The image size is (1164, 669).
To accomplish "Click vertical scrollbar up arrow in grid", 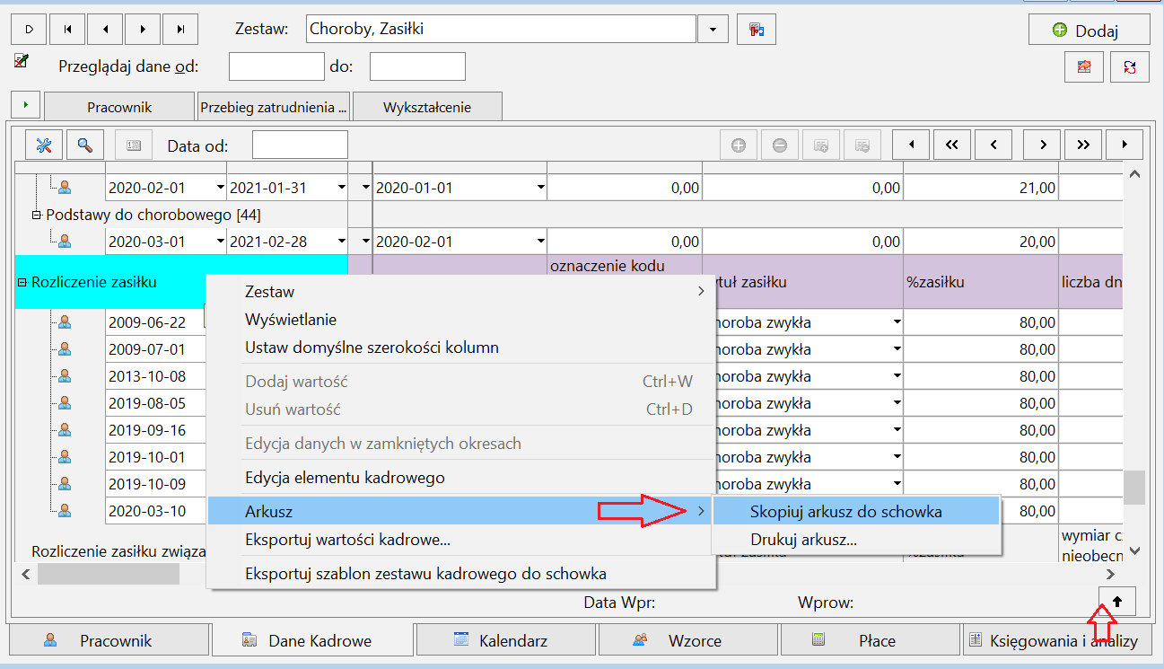I will (x=1134, y=173).
